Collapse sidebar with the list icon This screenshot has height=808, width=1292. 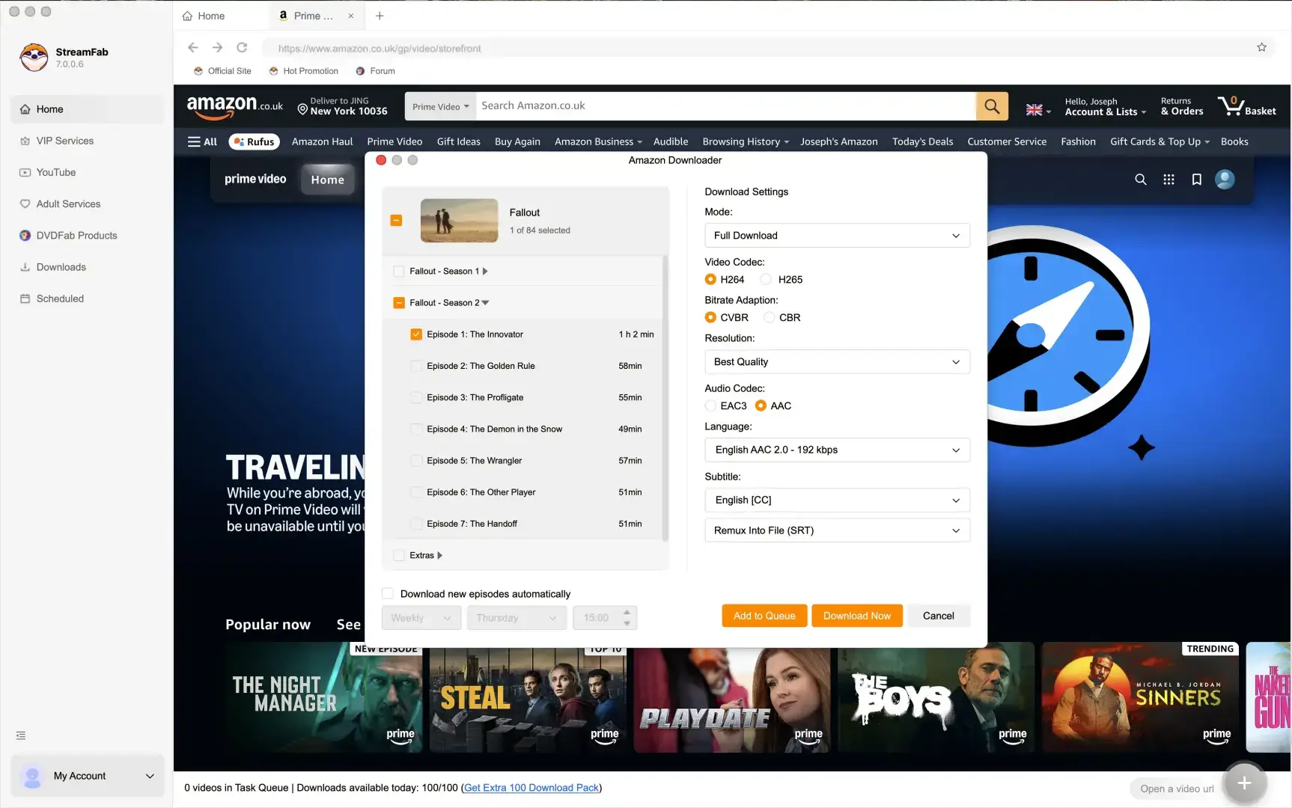point(21,735)
